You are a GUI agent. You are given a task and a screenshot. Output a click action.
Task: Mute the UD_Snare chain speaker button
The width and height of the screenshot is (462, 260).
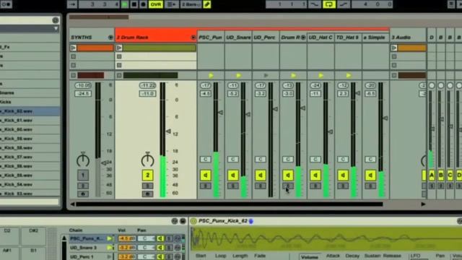[232, 175]
